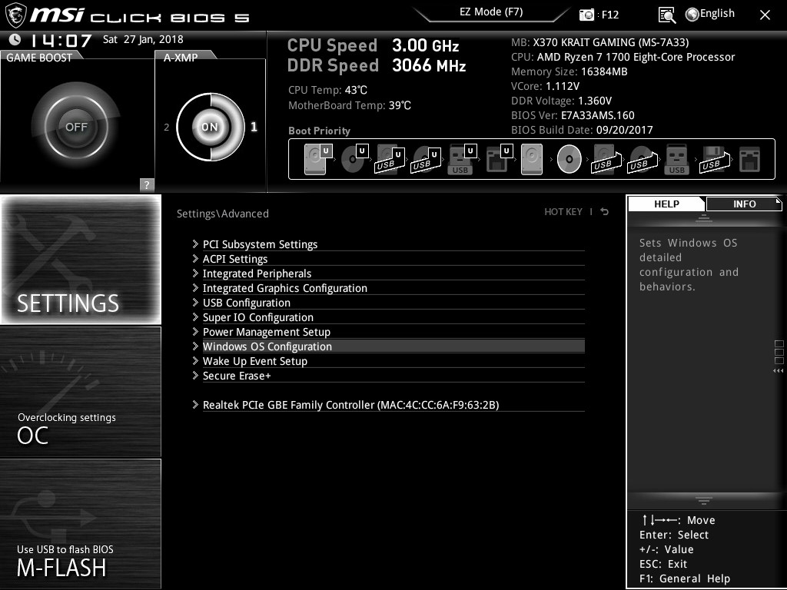Click the 14:07 system time
787x590 pixels.
click(x=61, y=40)
